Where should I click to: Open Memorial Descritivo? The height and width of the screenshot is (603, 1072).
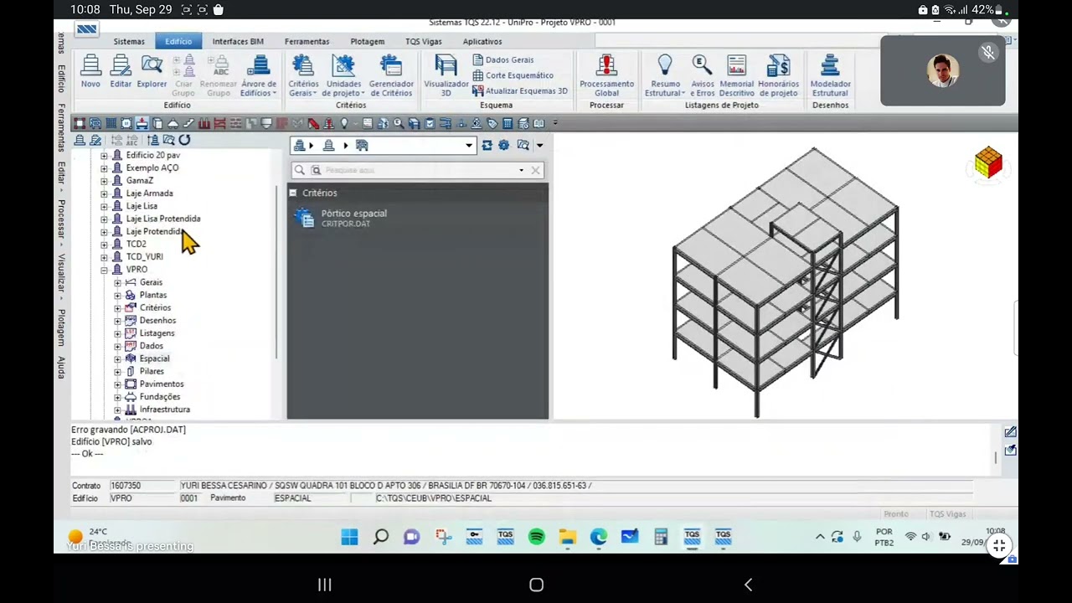coord(736,75)
